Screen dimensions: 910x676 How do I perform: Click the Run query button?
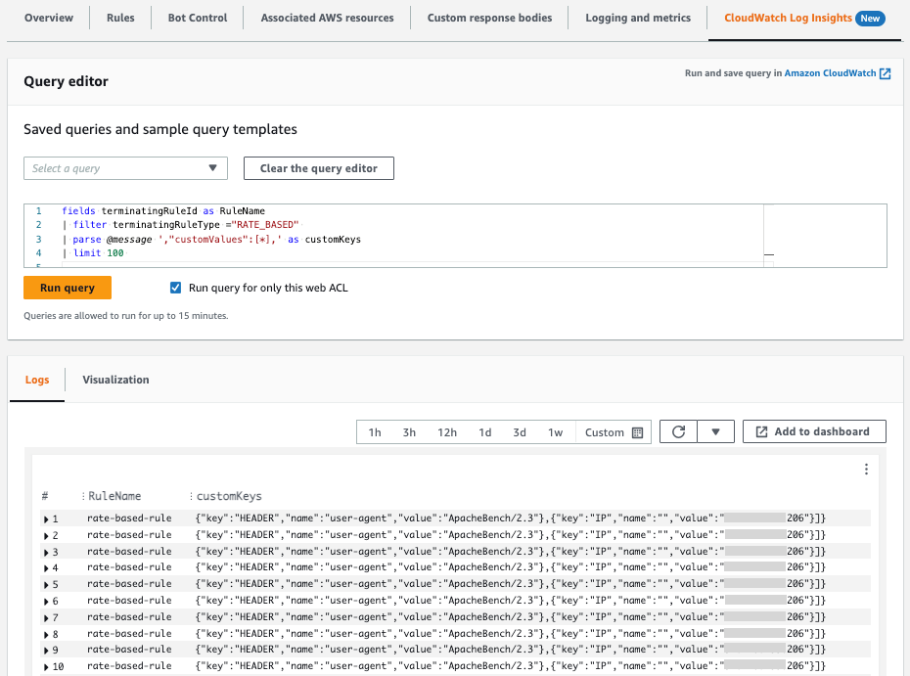[x=67, y=288]
